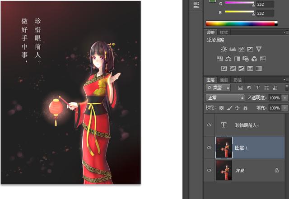Expand the 不透明度 opacity dropdown arrow

(285, 97)
